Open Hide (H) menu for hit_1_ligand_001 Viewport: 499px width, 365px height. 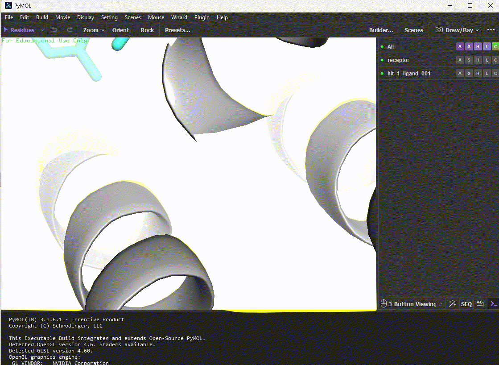pyautogui.click(x=478, y=73)
